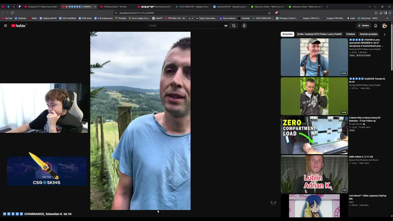Click the browser address bar URL
Screen dimensions: 393x221
coord(137,13)
